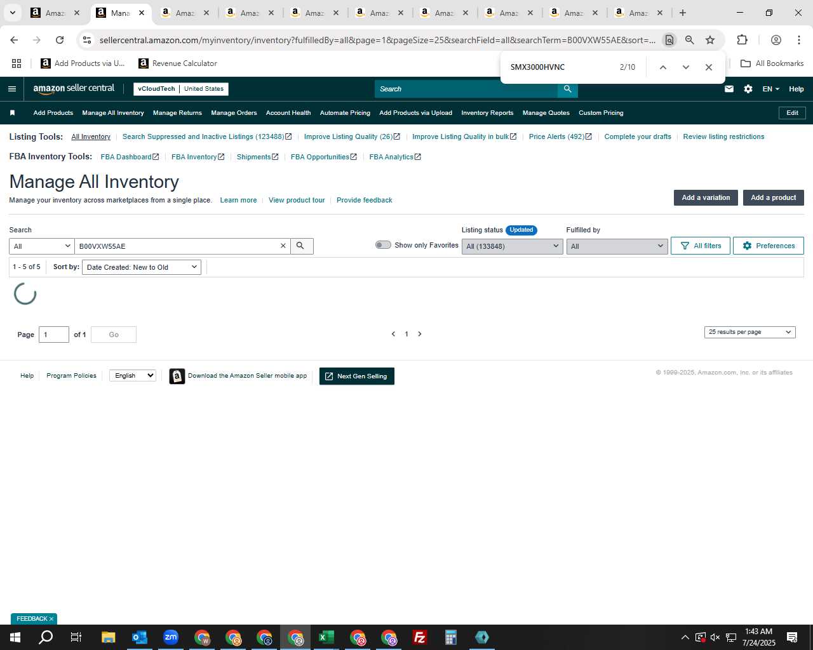Expand the search field All dropdown

point(42,246)
